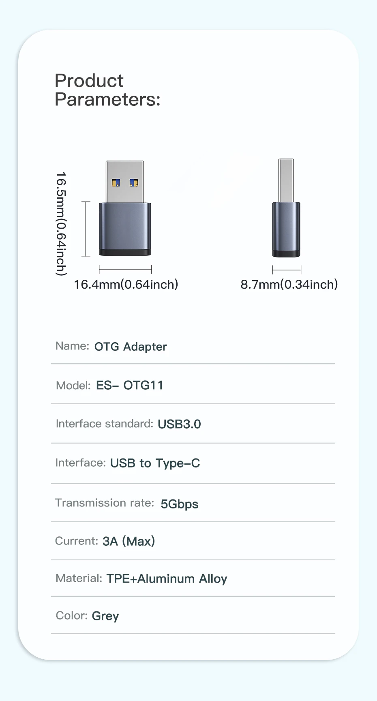Click the model number ES- OTG11
377x701 pixels.
tap(129, 385)
